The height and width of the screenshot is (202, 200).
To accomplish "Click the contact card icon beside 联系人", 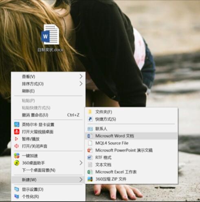I will pos(90,129).
